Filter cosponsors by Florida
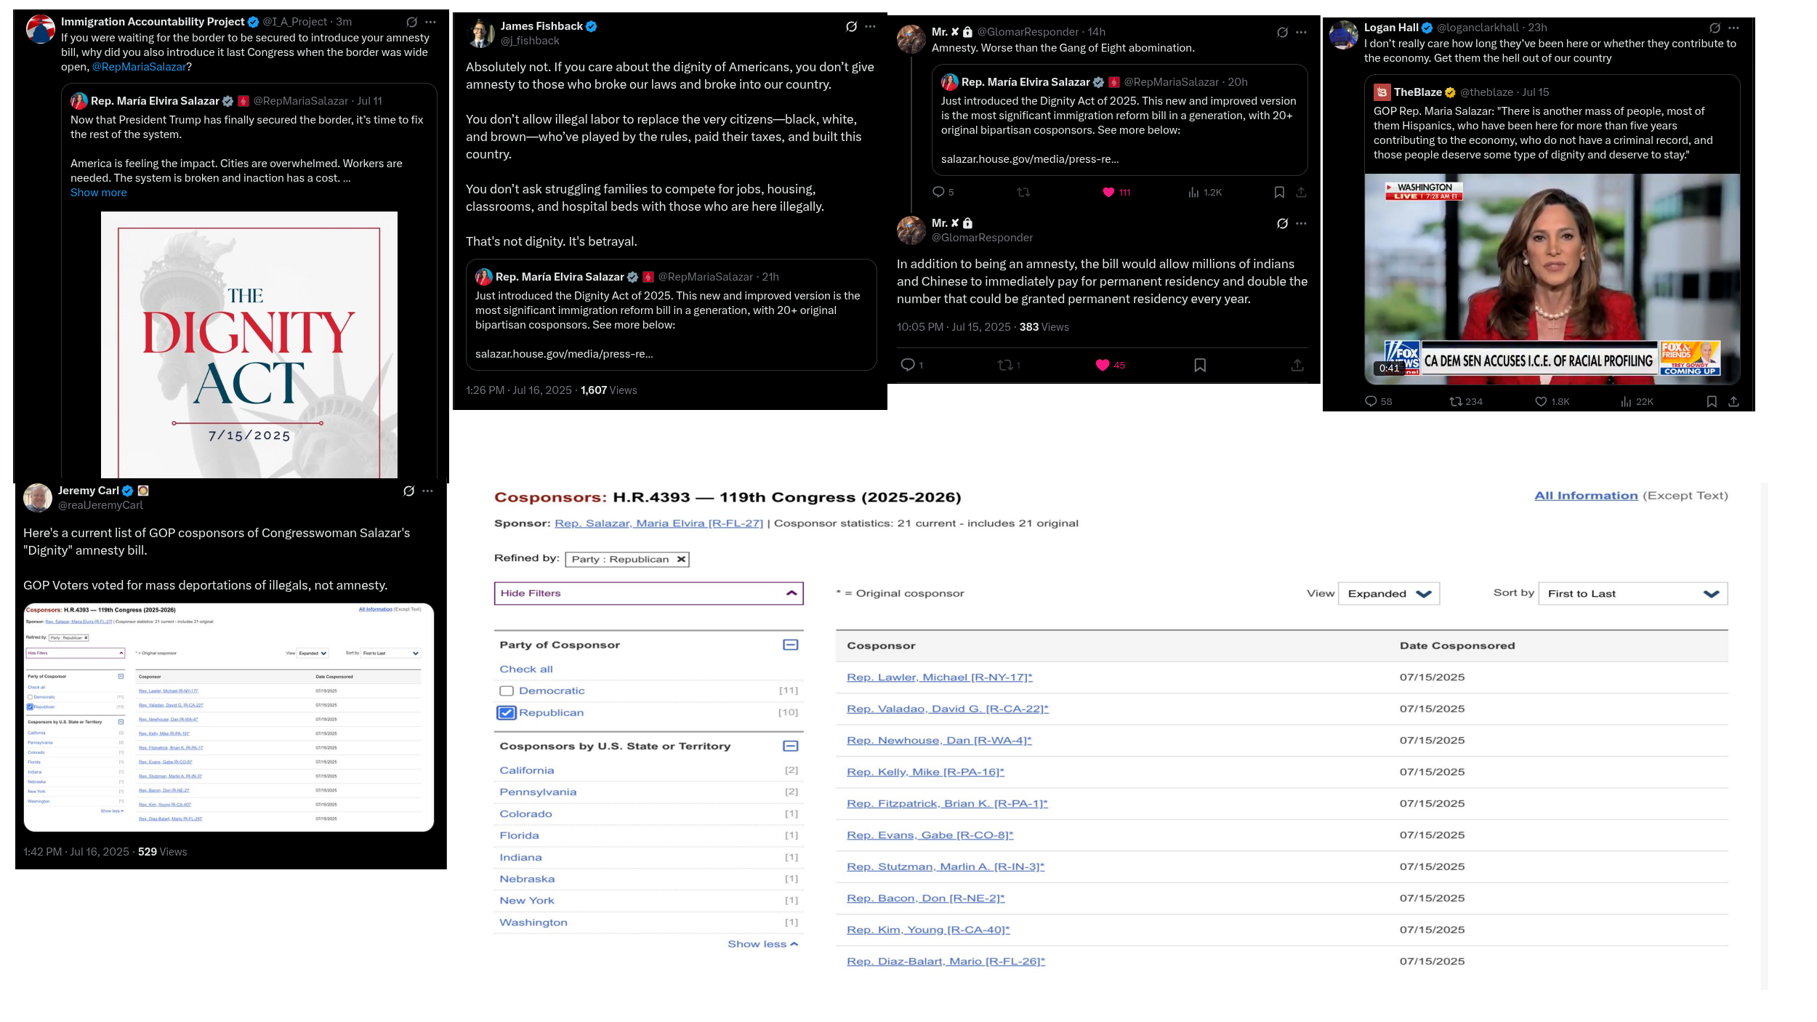 [519, 836]
